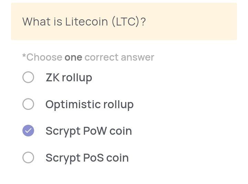Viewport: 248px width, 184px height.
Task: Pick the Scrypt PoS coin radio button
Action: point(28,157)
